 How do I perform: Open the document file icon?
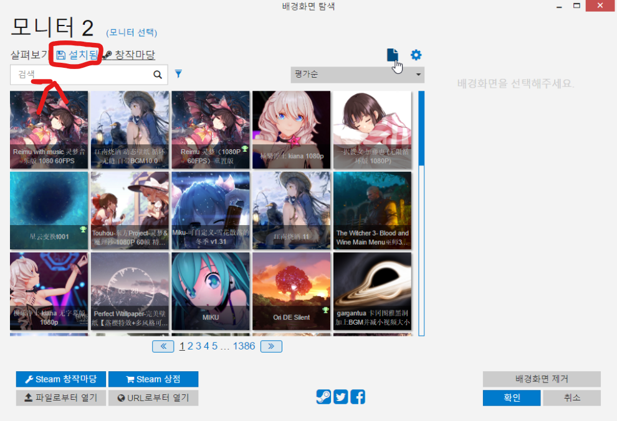point(392,55)
